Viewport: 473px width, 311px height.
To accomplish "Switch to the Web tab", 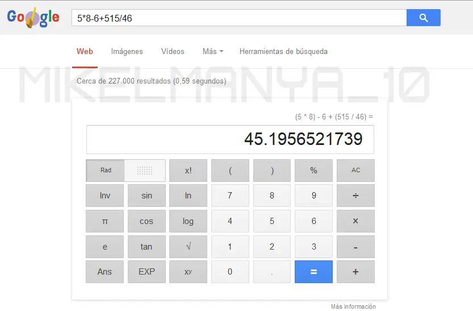I will tap(85, 51).
